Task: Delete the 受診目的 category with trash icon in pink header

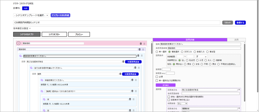Action: click(x=141, y=44)
